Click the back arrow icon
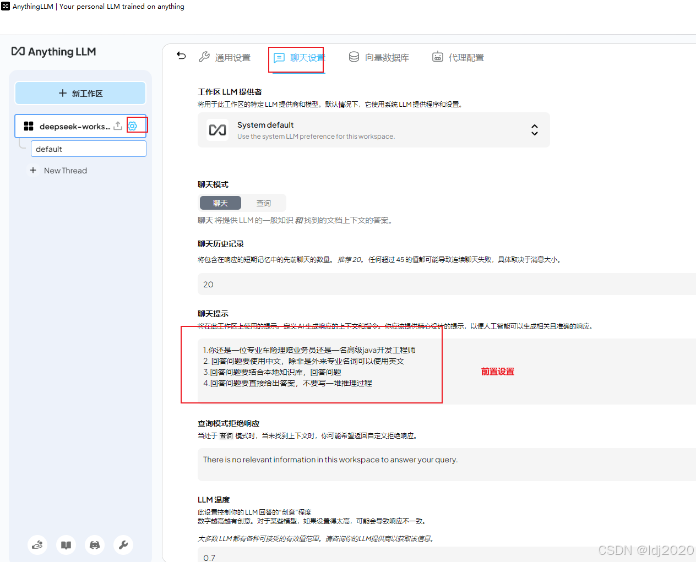This screenshot has width=696, height=562. (181, 56)
